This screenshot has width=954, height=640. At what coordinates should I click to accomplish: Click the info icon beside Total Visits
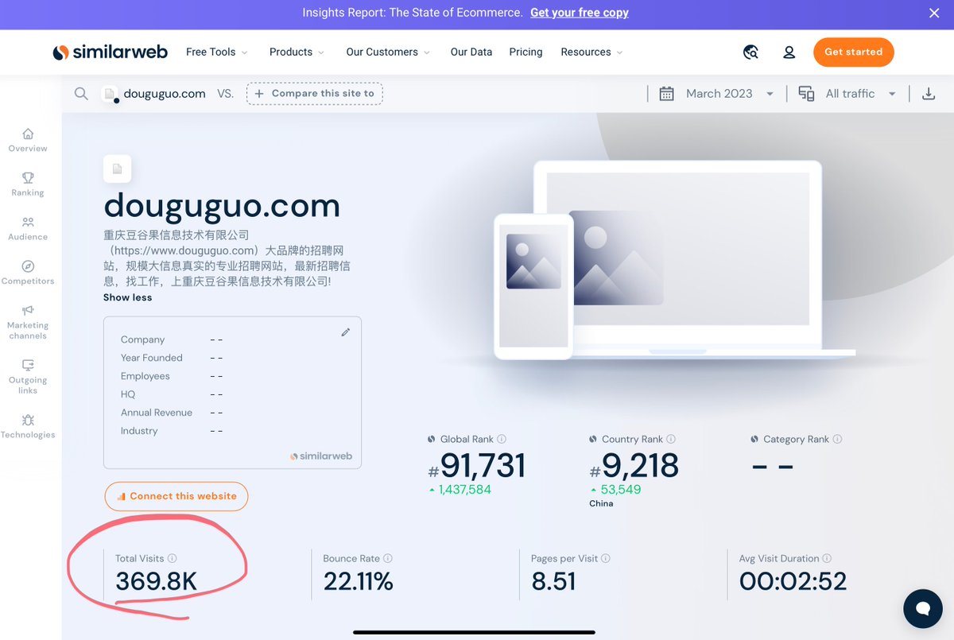173,558
